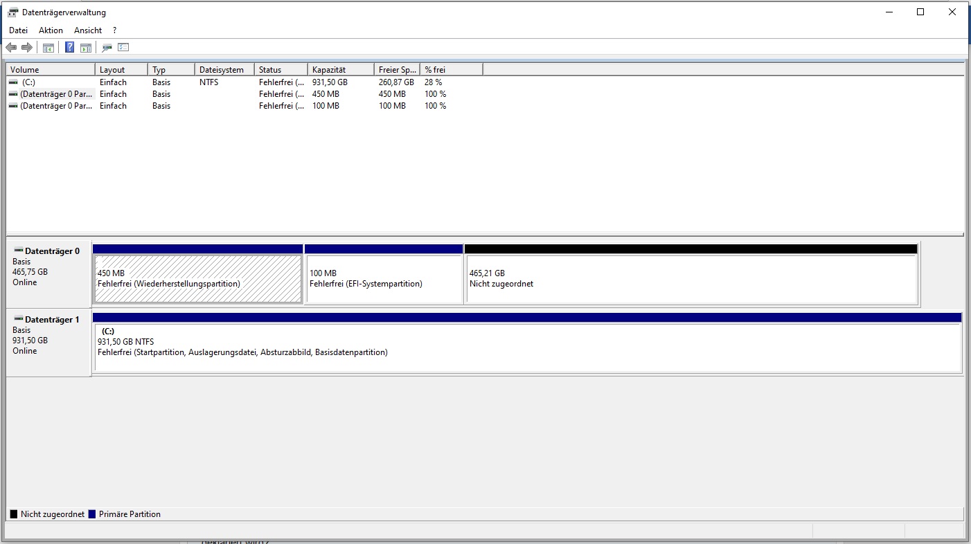The width and height of the screenshot is (971, 544).
Task: Select the 465,21 GB Nicht zugeordnet block
Action: click(x=692, y=279)
